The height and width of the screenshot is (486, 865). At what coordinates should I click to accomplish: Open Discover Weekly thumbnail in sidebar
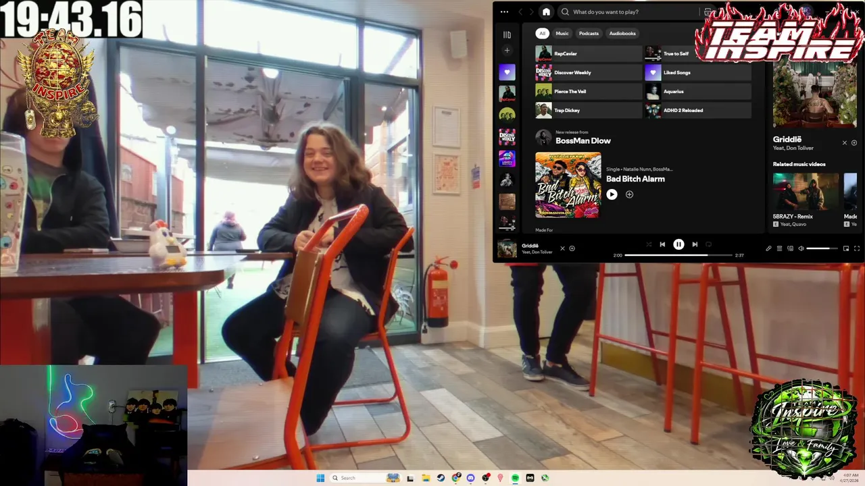(507, 136)
